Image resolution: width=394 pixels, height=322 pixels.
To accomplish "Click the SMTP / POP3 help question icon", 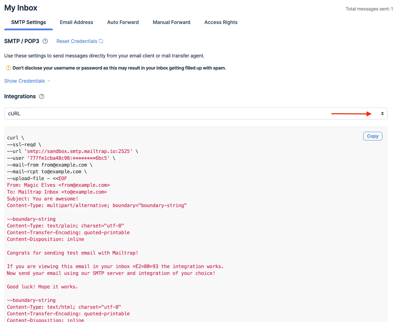I will (45, 41).
